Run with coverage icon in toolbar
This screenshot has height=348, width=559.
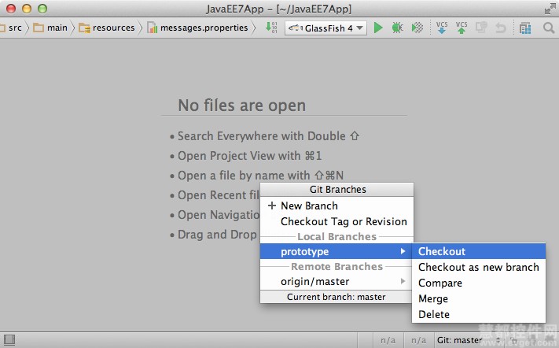point(417,28)
